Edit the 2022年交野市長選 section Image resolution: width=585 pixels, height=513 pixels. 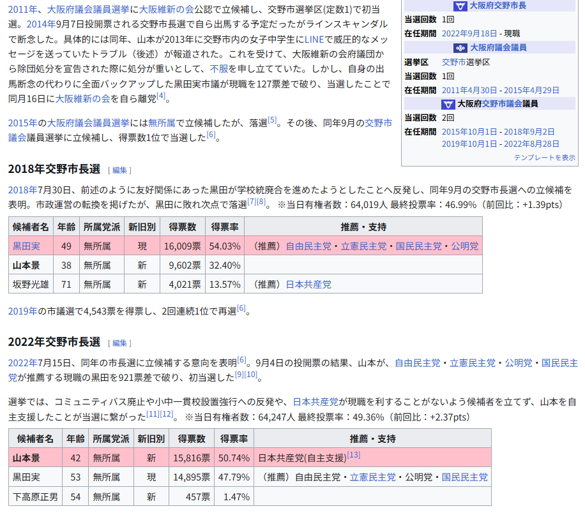pyautogui.click(x=120, y=343)
